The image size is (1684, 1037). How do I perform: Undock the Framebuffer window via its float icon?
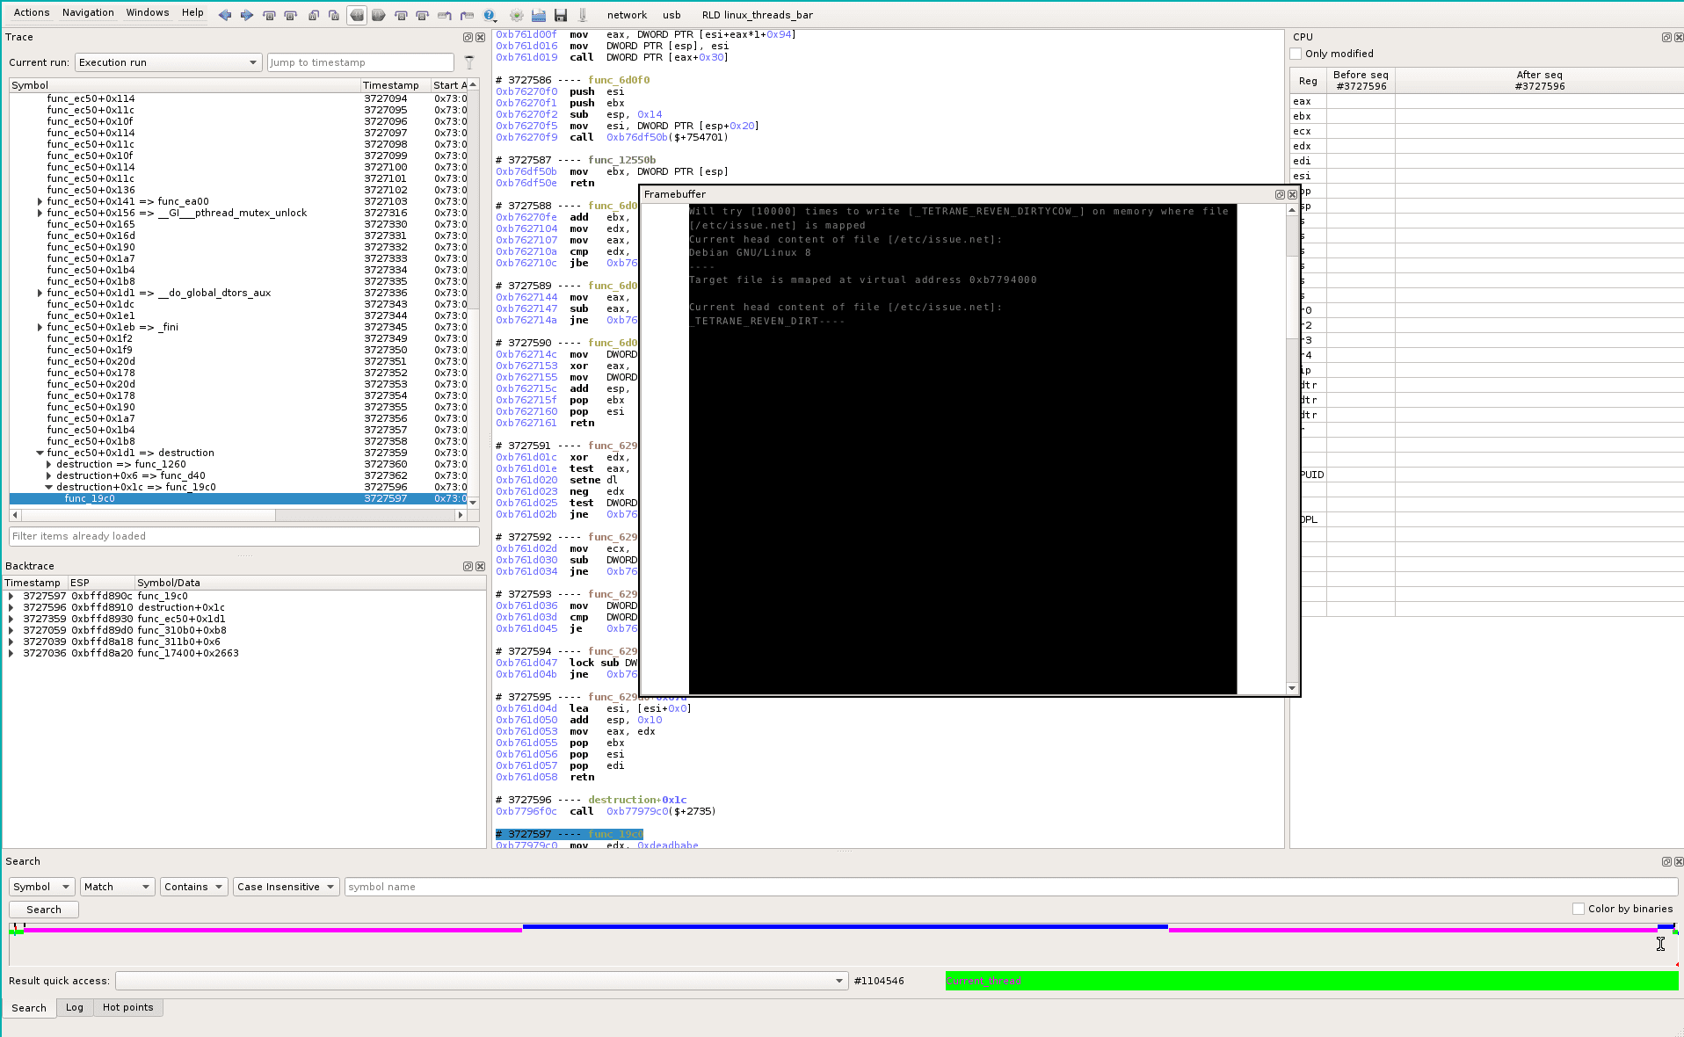[1279, 194]
